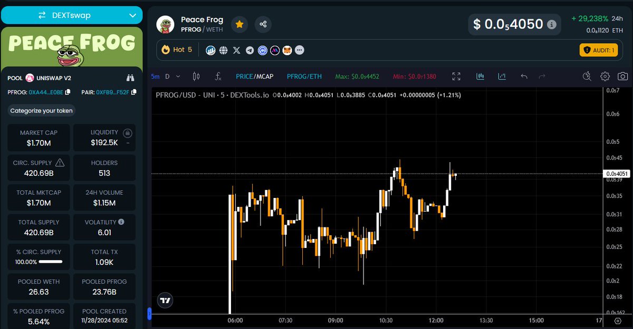Select the D timeframe
The image size is (633, 329).
[x=167, y=76]
